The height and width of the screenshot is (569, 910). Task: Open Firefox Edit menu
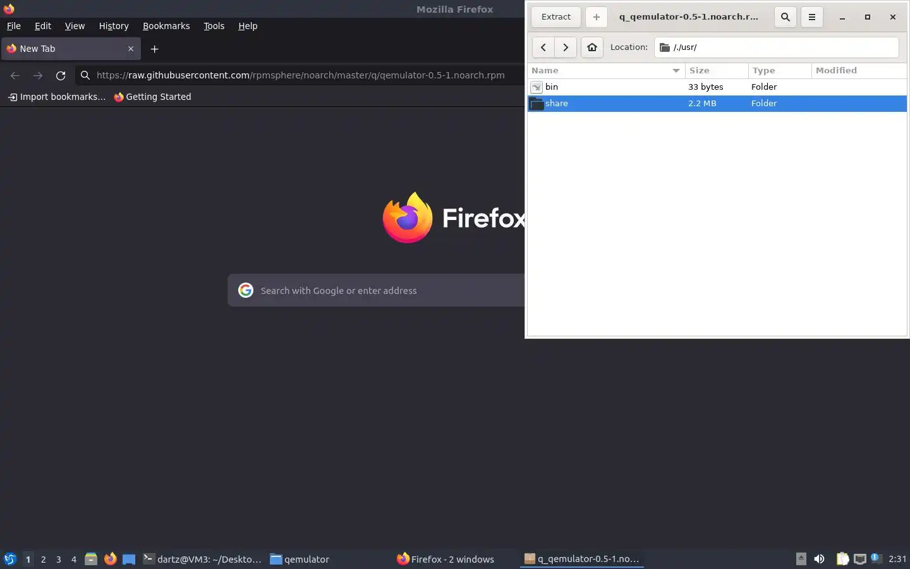43,26
